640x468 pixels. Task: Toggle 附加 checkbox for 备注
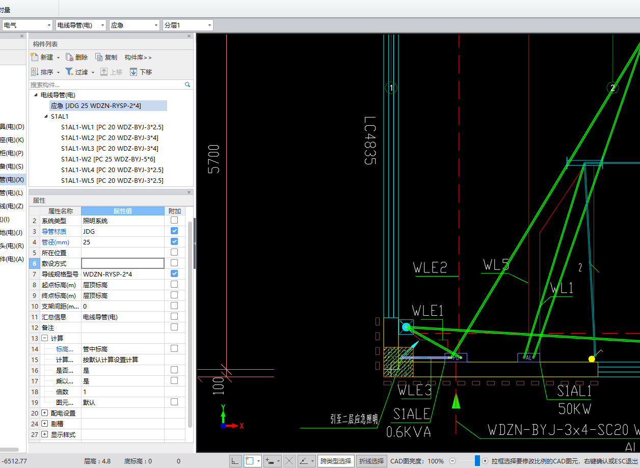174,327
